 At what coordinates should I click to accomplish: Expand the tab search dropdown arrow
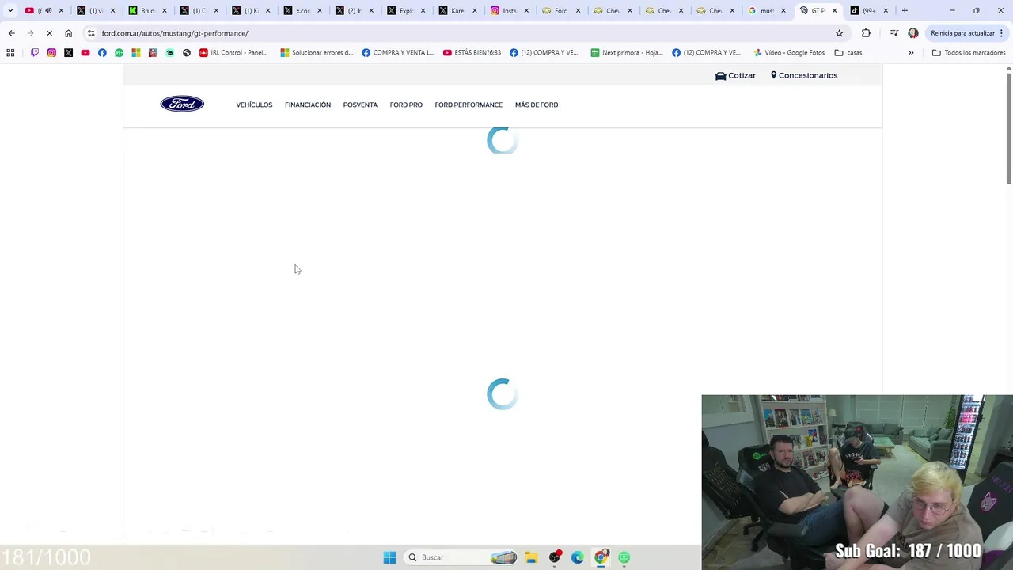[10, 11]
